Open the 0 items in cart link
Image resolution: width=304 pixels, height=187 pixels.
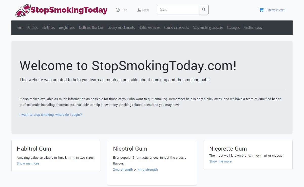[275, 10]
